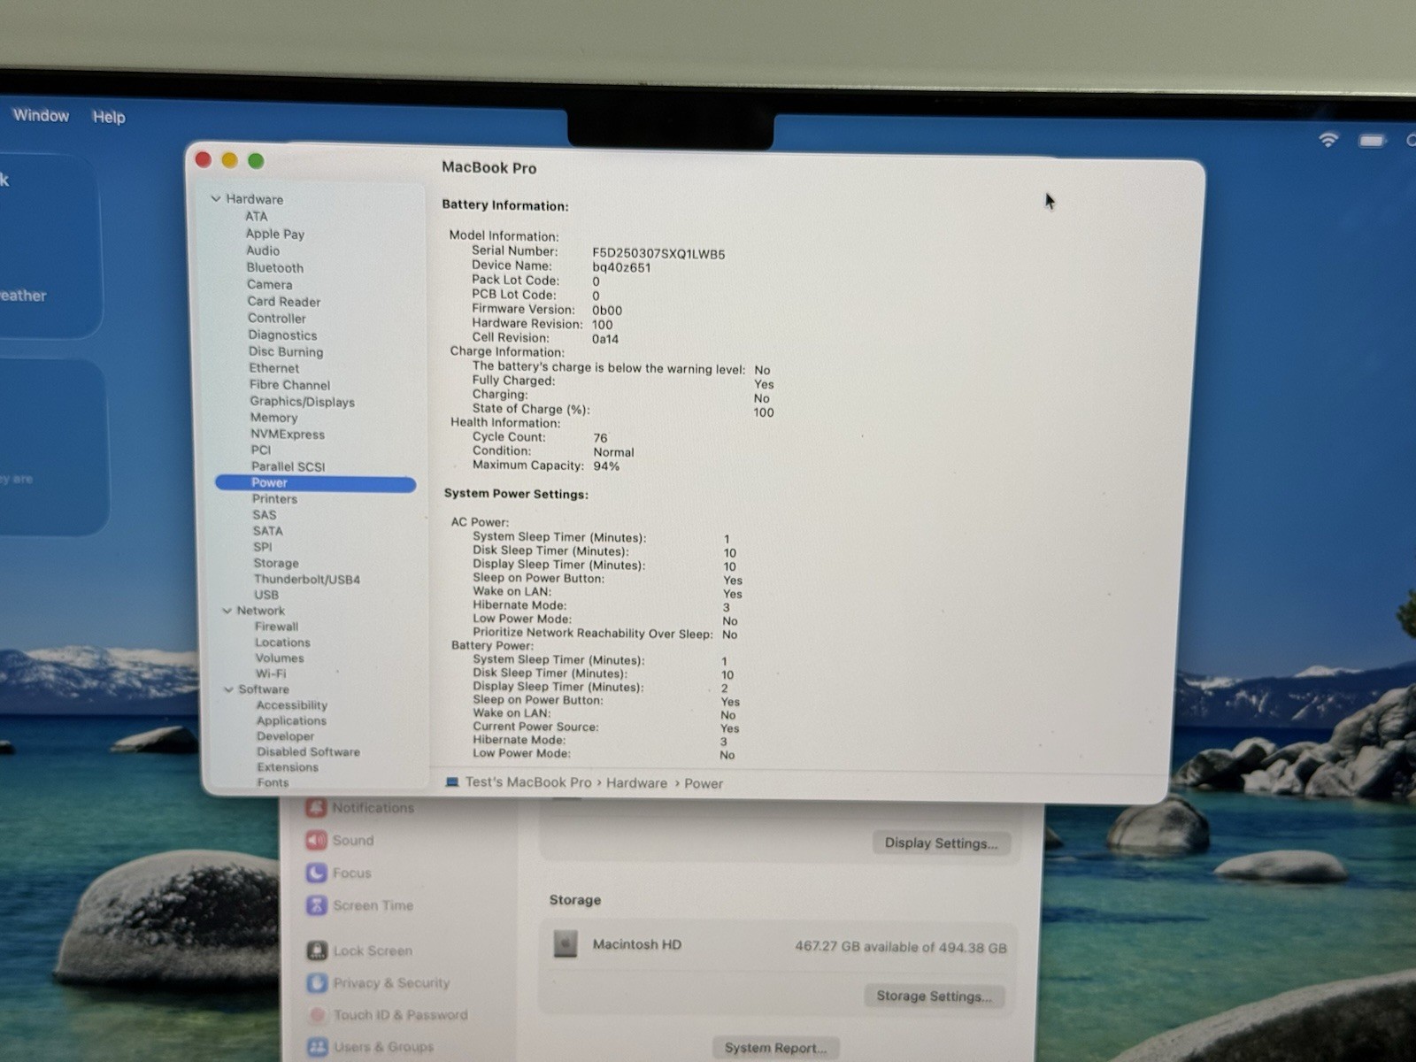Select Extensions under Software
The height and width of the screenshot is (1062, 1416).
pos(288,767)
